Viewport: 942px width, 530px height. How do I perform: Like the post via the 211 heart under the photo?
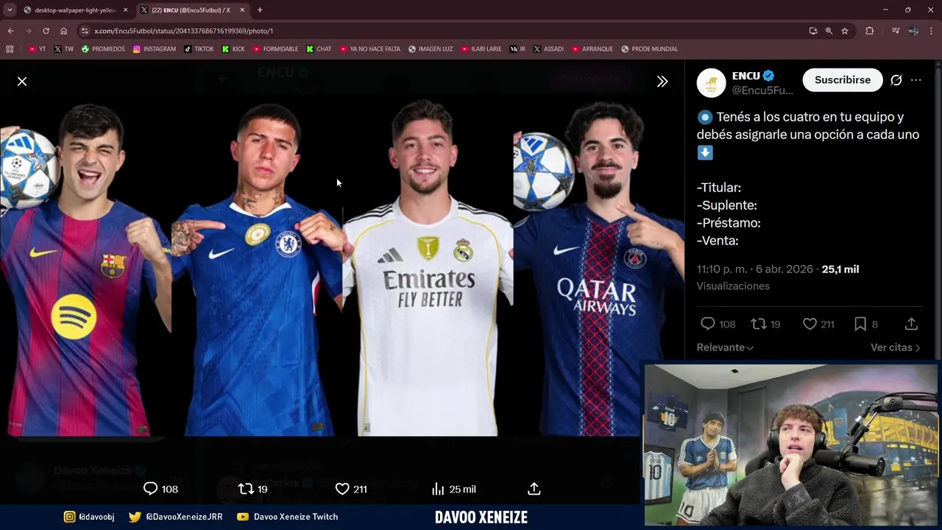[351, 489]
